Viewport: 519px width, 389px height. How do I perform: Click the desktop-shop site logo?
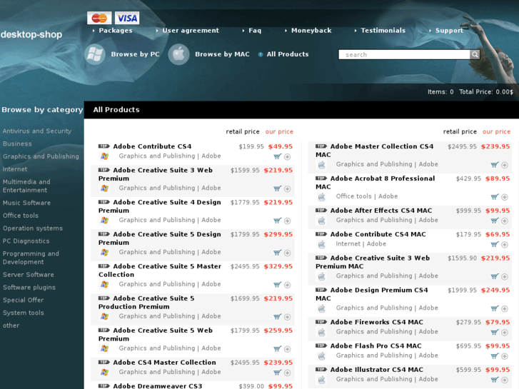(31, 34)
